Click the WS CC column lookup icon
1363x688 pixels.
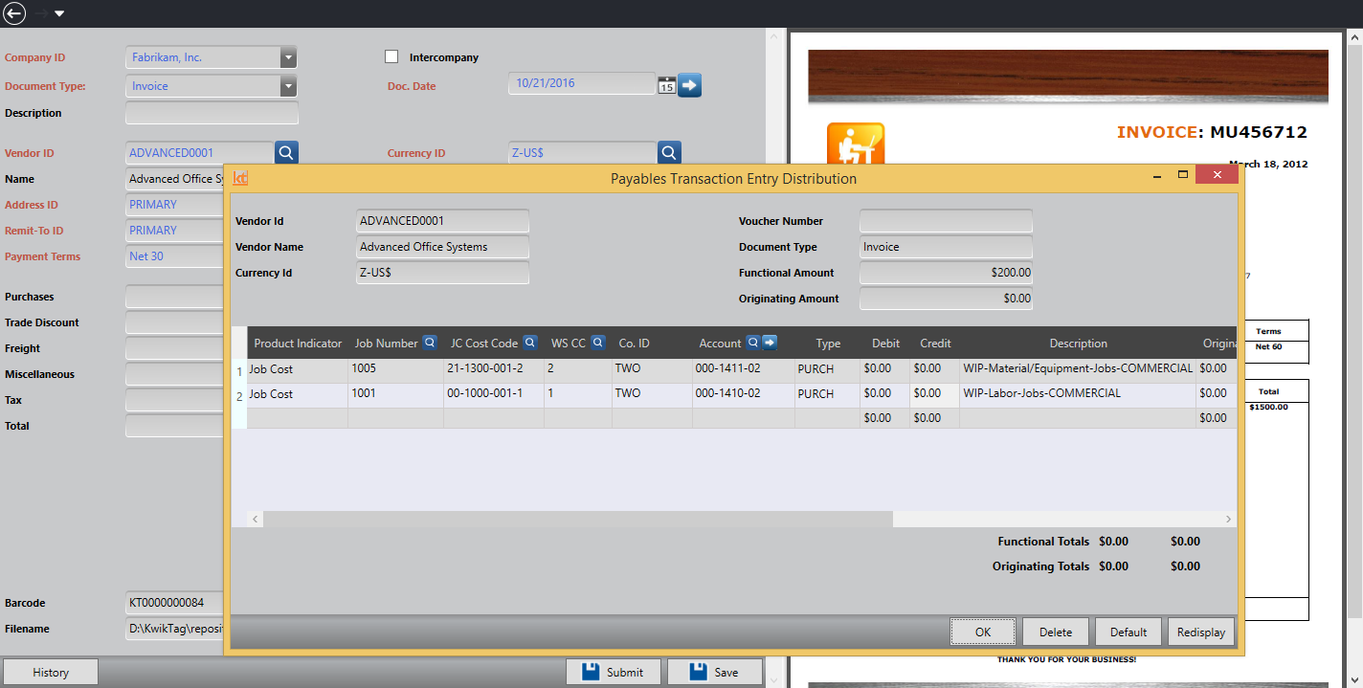tap(598, 343)
